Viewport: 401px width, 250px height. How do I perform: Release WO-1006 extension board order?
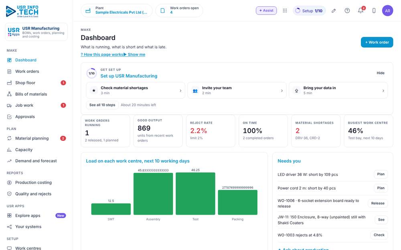378,203
